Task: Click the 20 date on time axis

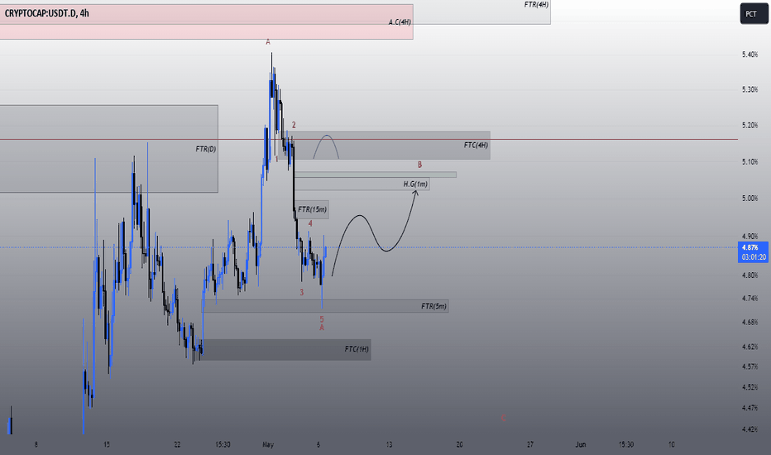Action: pos(459,445)
